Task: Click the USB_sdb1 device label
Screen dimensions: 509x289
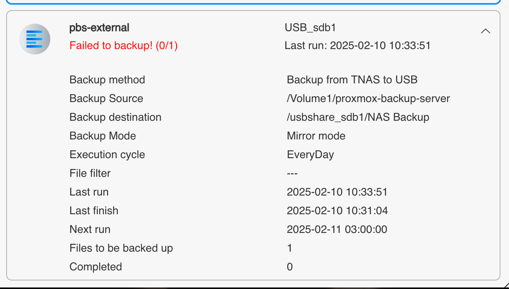Action: pos(310,28)
